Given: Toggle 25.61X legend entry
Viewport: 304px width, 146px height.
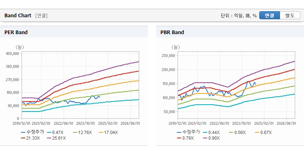Looking at the screenshot, I should coord(56,138).
